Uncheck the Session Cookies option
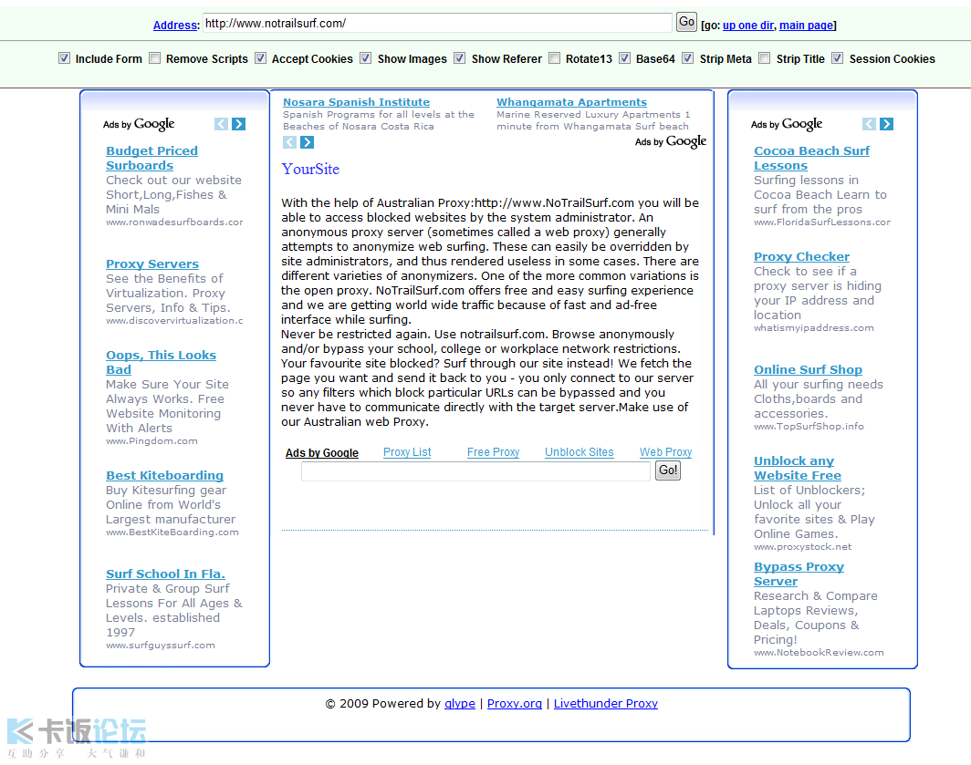971x765 pixels. pos(837,58)
